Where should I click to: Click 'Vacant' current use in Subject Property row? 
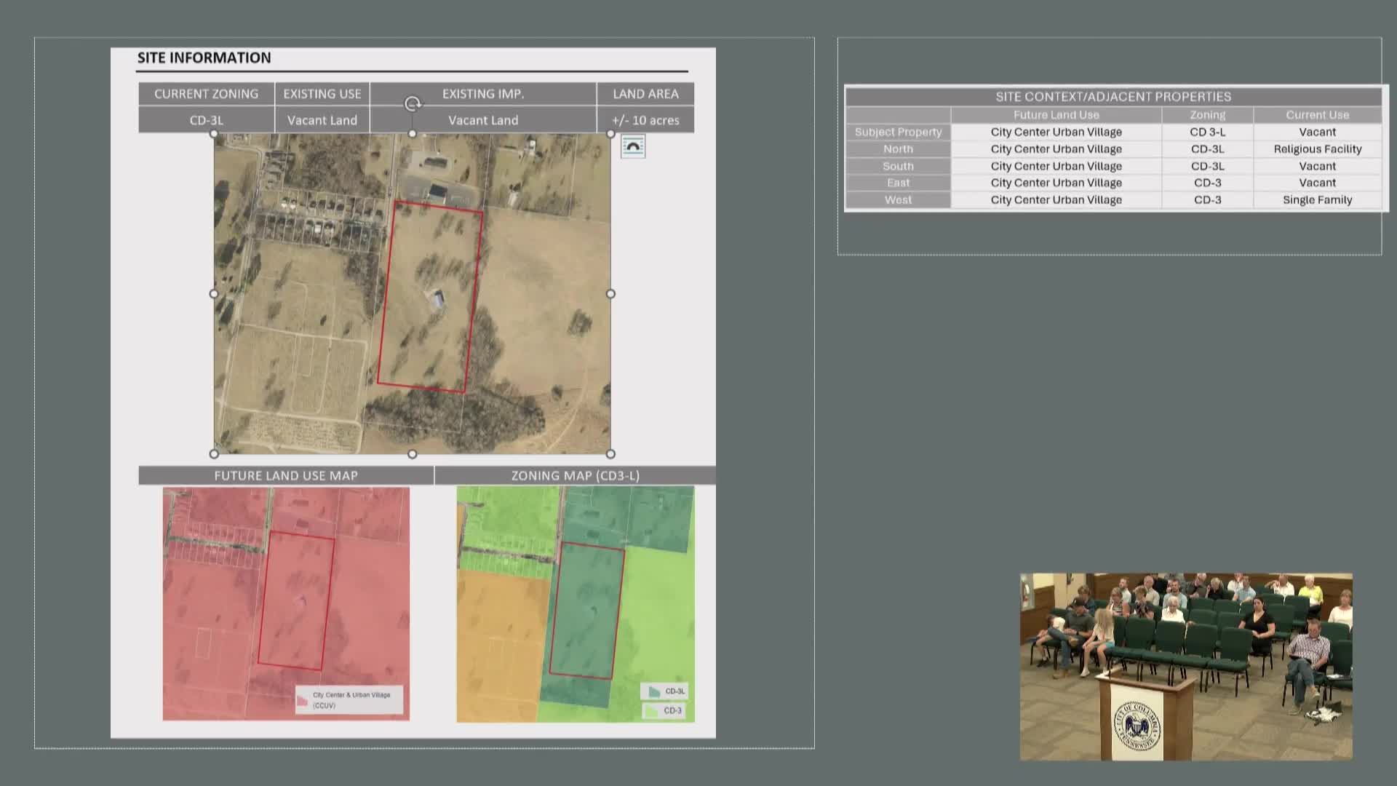coord(1318,132)
